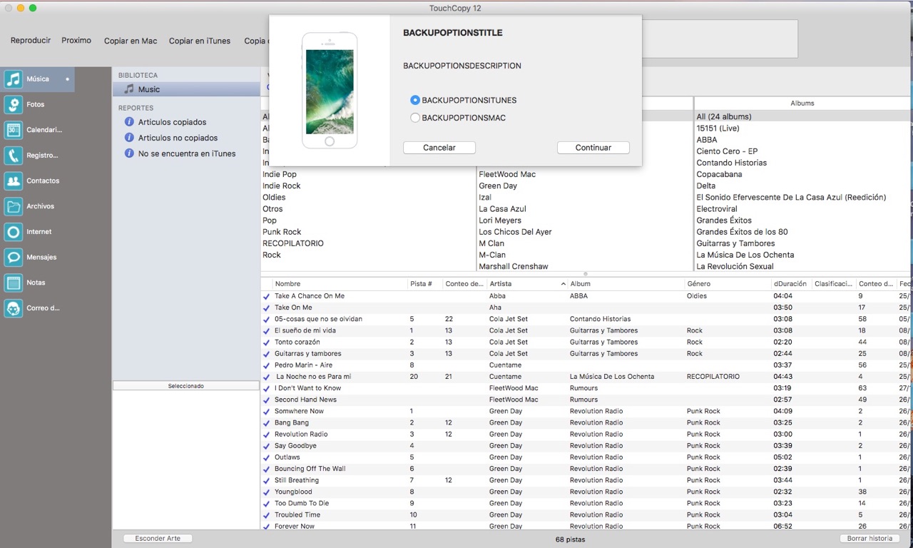This screenshot has width=913, height=548.
Task: Sort tracks by dDuración column
Action: (x=792, y=284)
